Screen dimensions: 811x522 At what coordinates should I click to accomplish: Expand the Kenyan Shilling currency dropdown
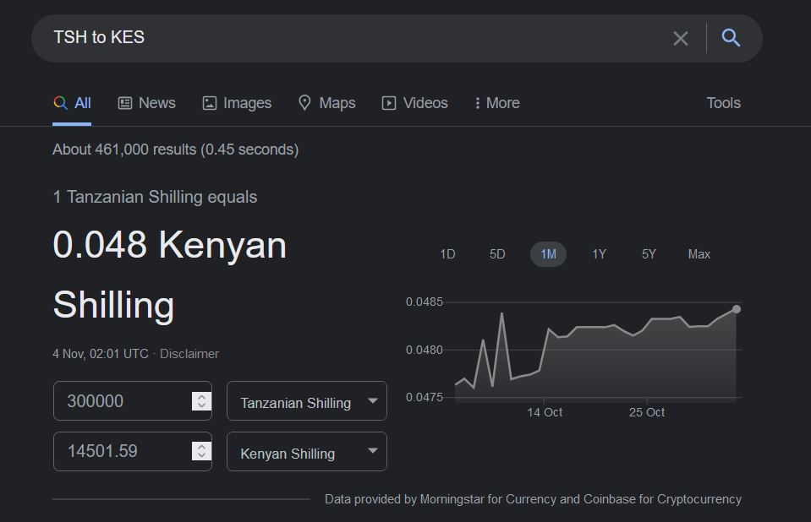pos(306,453)
